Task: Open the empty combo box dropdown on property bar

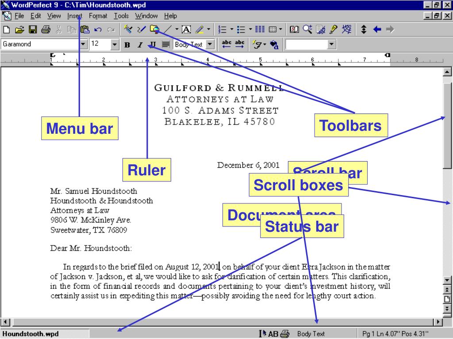Action: click(332, 45)
